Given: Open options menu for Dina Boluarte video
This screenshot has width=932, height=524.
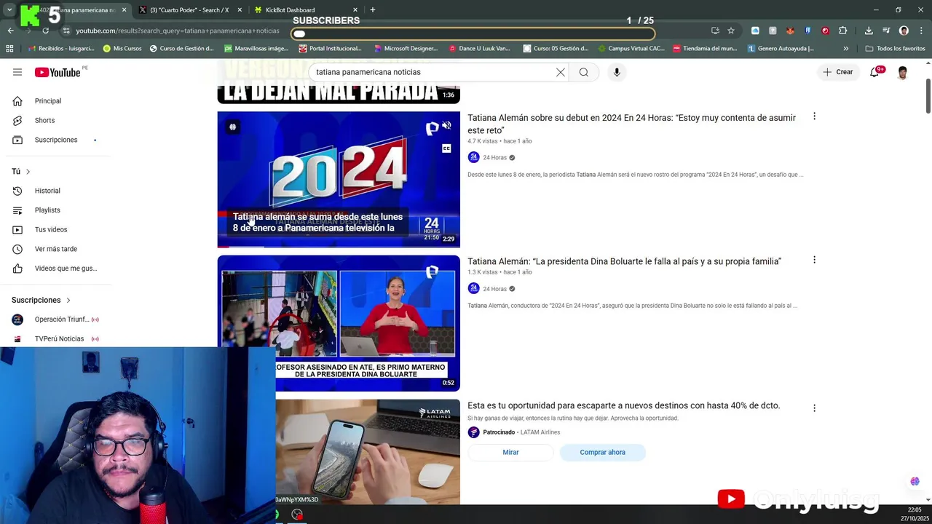Looking at the screenshot, I should [814, 260].
